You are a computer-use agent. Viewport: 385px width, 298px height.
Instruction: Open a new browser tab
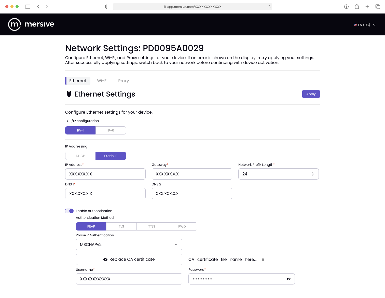367,7
